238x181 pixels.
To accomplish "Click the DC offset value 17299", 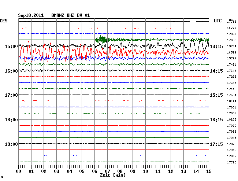I will pyautogui.click(x=232, y=77).
